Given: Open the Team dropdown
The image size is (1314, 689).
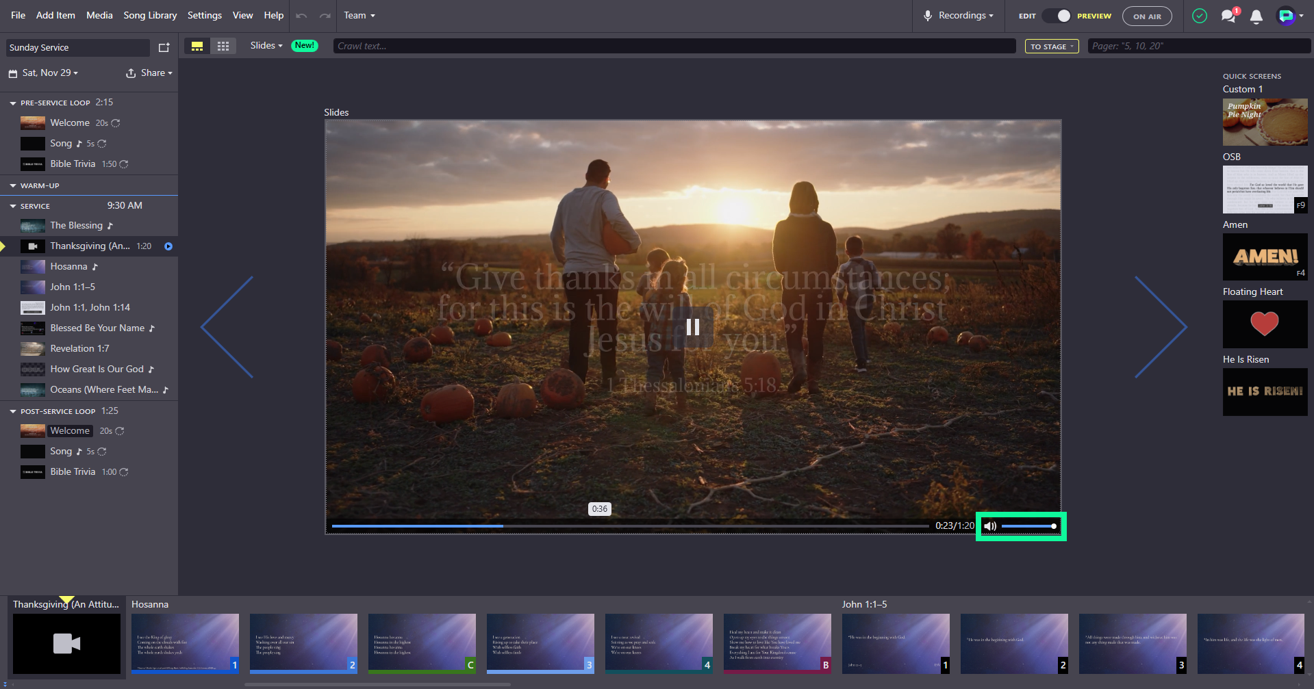Looking at the screenshot, I should point(359,16).
